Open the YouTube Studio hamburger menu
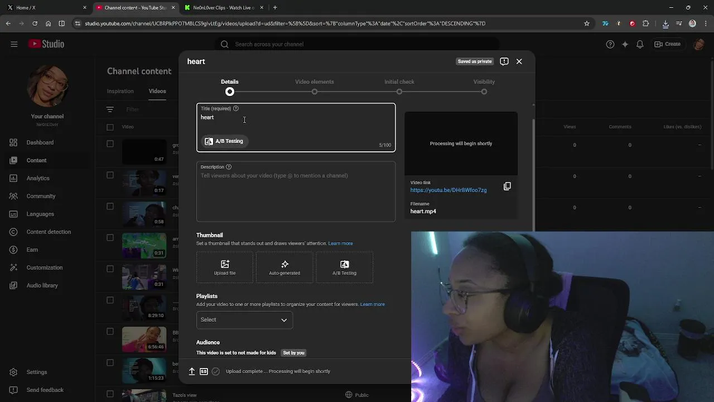Image resolution: width=714 pixels, height=402 pixels. [14, 44]
